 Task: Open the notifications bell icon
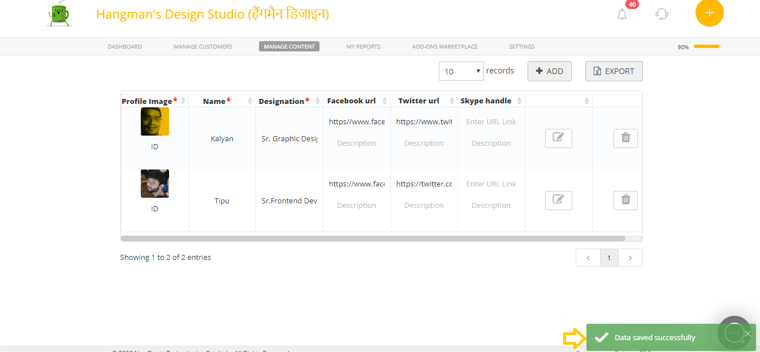tap(622, 14)
